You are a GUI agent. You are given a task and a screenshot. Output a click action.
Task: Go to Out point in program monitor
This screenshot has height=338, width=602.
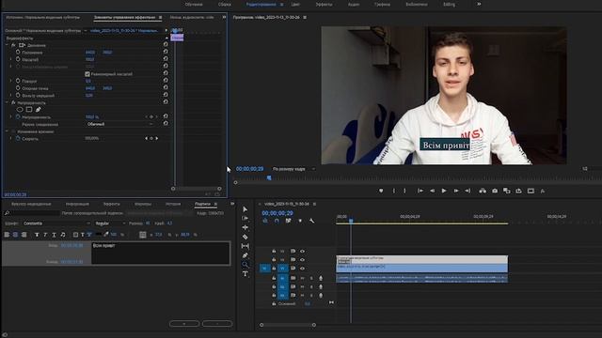[x=467, y=191]
